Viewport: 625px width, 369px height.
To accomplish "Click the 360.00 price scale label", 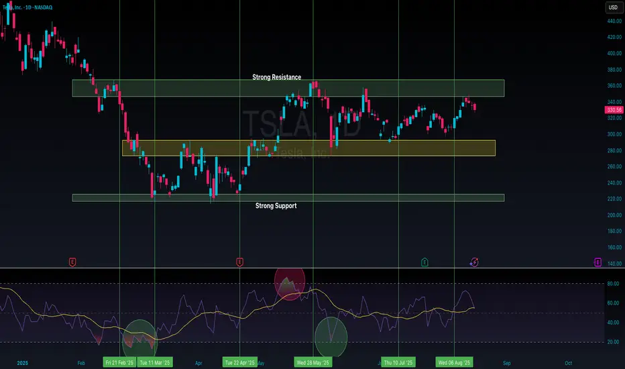I will click(x=614, y=85).
